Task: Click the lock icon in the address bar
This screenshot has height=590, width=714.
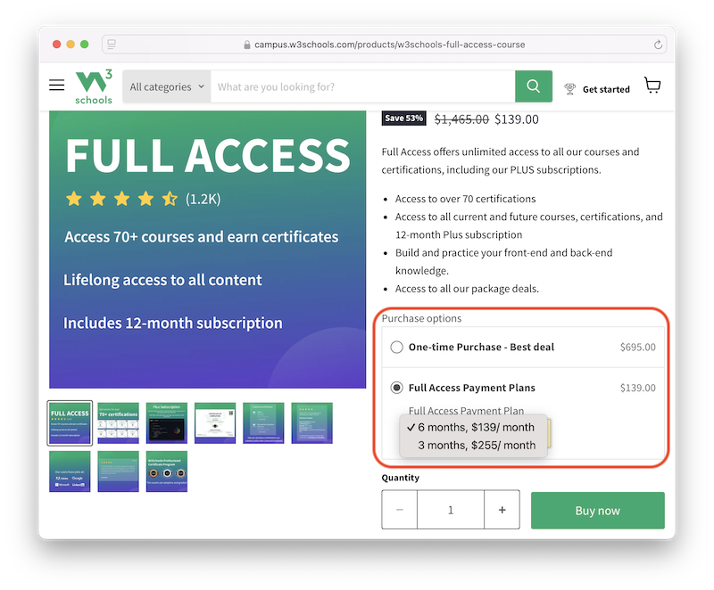Action: [x=247, y=45]
